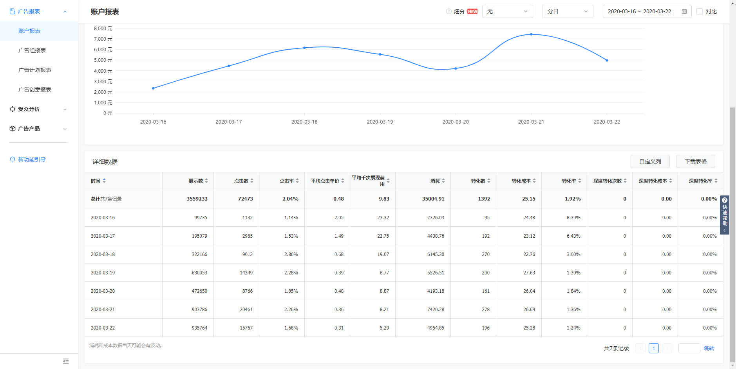Open the 细分 dropdown showing 无
Screen dimensions: 736x369
[x=507, y=12]
